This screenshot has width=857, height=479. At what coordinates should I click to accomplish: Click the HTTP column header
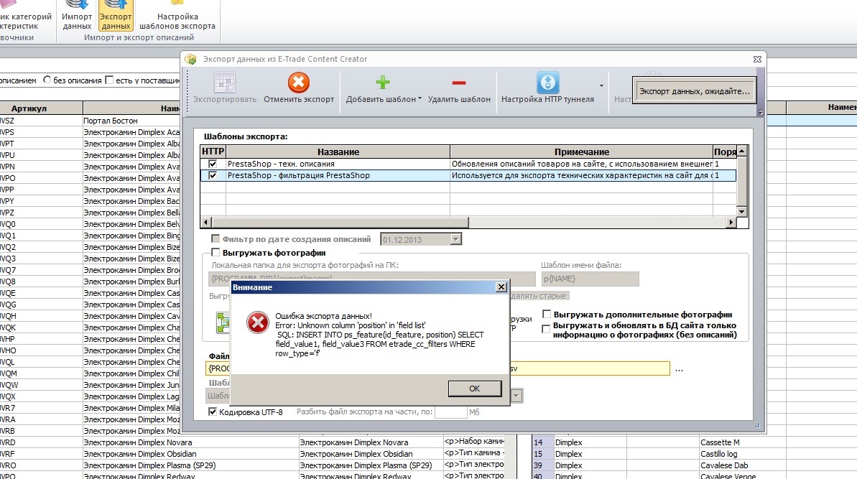(213, 152)
